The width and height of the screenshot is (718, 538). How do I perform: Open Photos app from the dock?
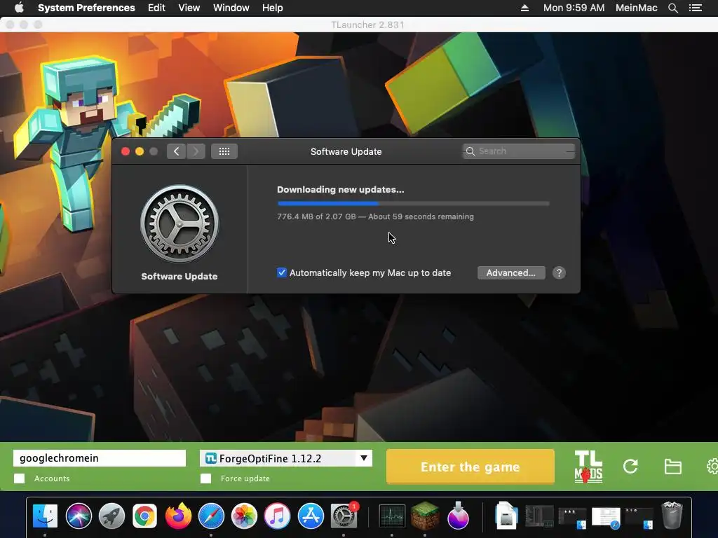[x=244, y=516]
